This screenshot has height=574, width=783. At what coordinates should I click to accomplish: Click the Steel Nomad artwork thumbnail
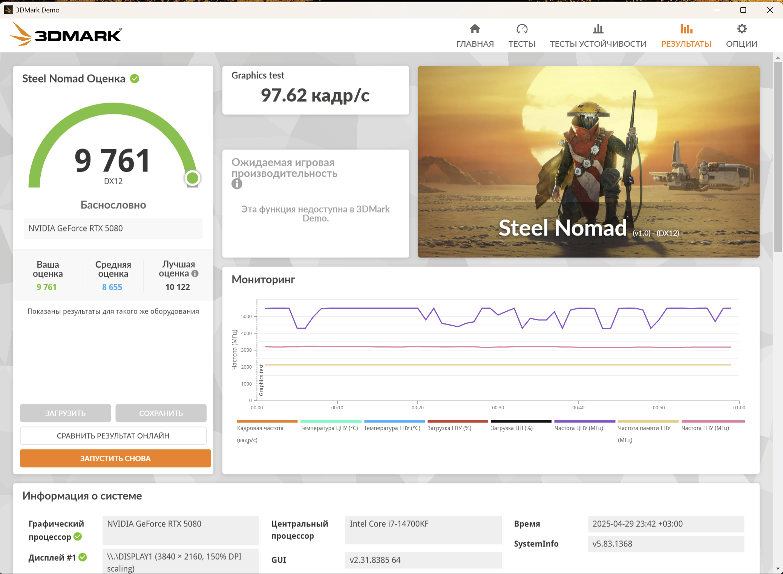pos(588,162)
